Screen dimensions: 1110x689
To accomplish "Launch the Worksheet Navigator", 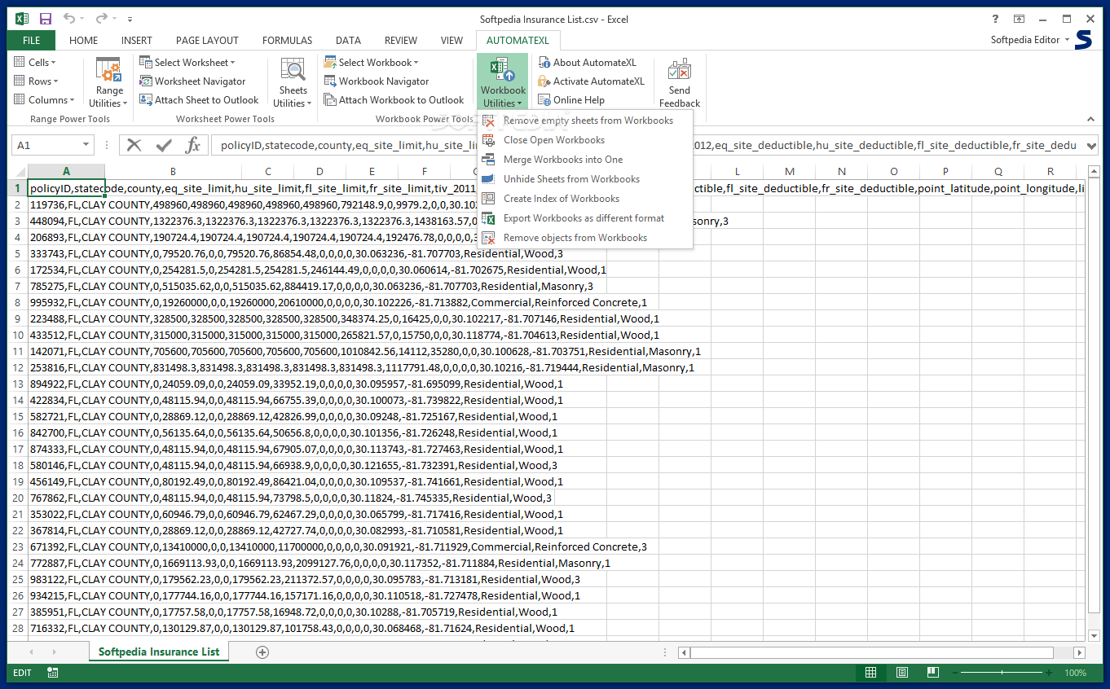I will click(x=192, y=81).
